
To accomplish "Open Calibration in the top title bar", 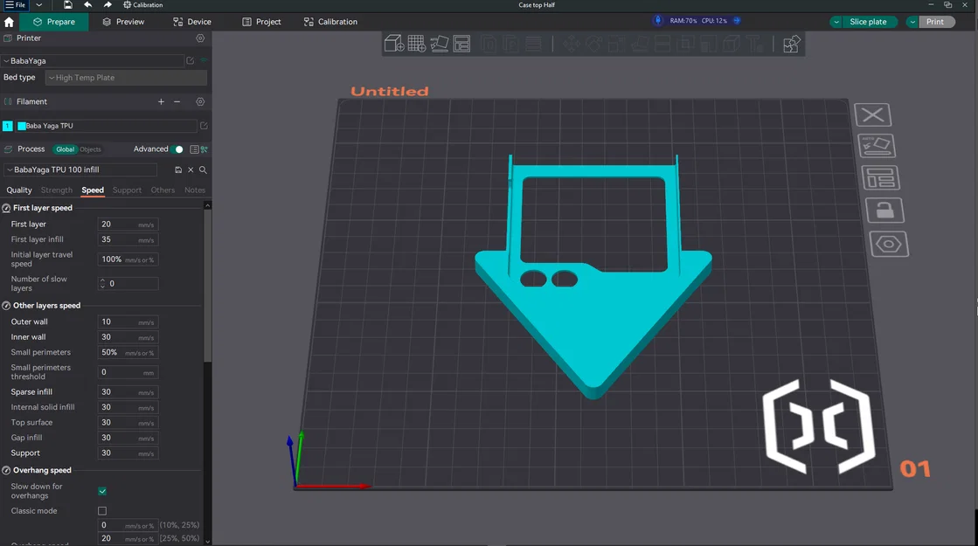I will point(142,5).
